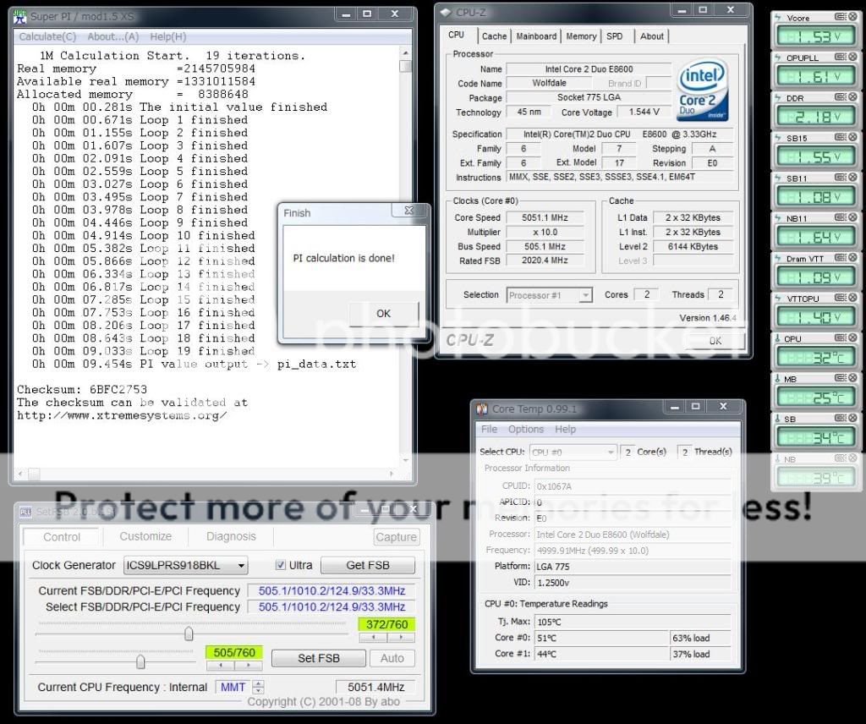The image size is (866, 724).
Task: Open settings icon on the SB11 gadget
Action: (x=840, y=177)
